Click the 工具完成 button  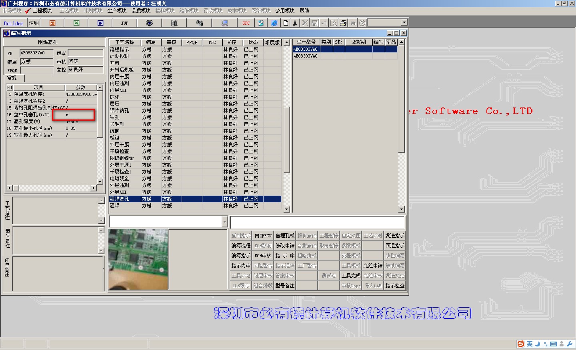[x=351, y=276]
